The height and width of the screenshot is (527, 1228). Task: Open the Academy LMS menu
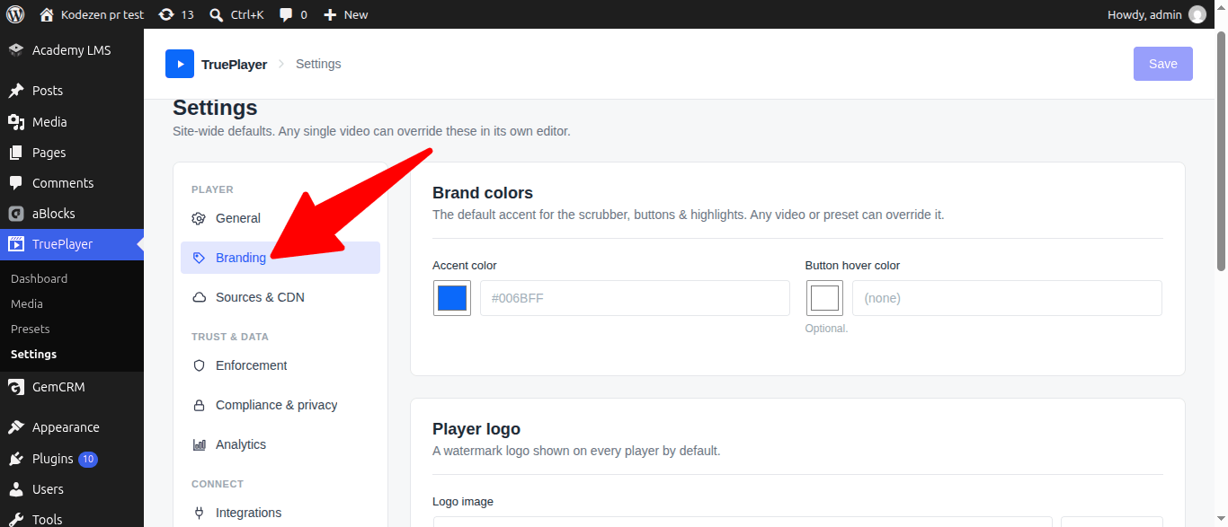pos(72,50)
